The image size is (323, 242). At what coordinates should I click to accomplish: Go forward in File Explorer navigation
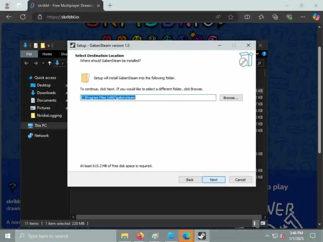(x=36, y=63)
